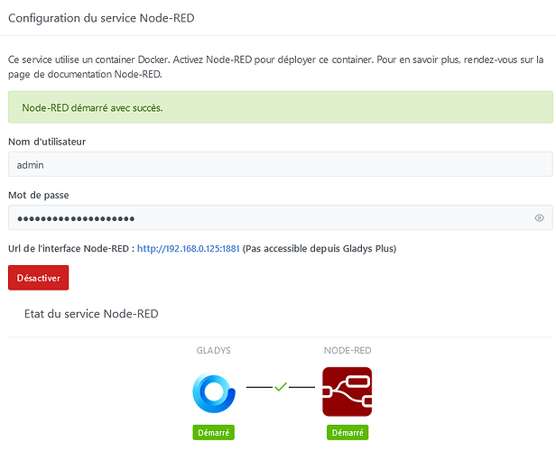Click the Url de l'interface Node-RED label

pos(70,248)
